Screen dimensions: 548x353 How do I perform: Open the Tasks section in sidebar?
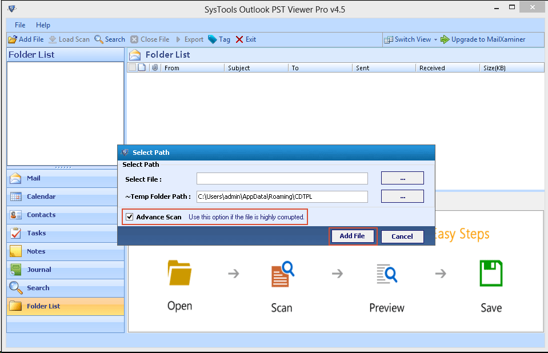point(65,233)
